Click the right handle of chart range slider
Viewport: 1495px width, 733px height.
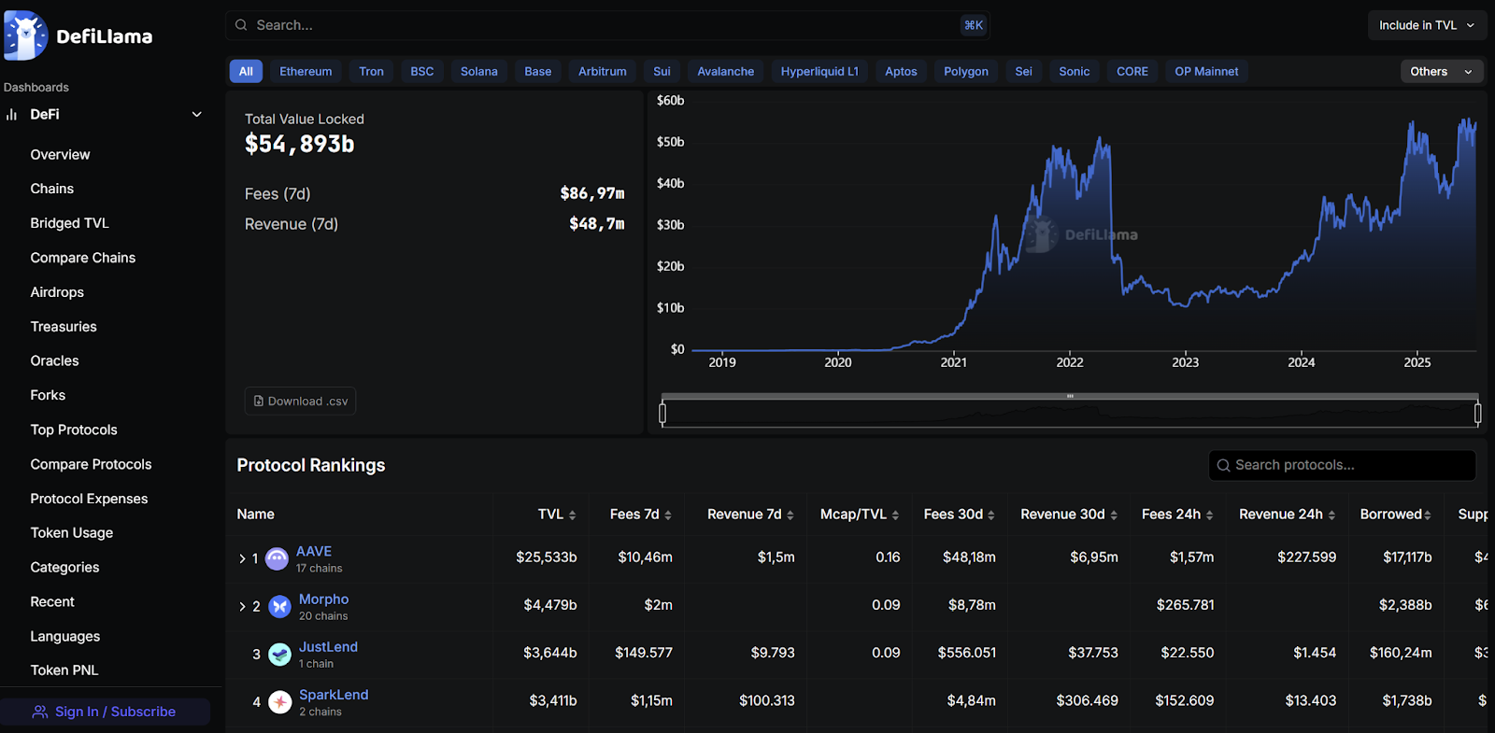pyautogui.click(x=1477, y=413)
